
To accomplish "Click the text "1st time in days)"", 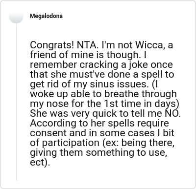I will click(x=142, y=104).
